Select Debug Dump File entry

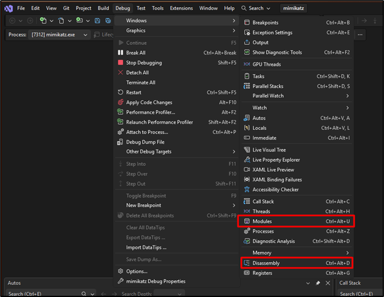click(176, 142)
